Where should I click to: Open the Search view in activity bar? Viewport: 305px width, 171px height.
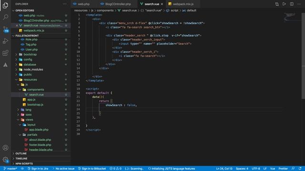[x=5, y=17]
